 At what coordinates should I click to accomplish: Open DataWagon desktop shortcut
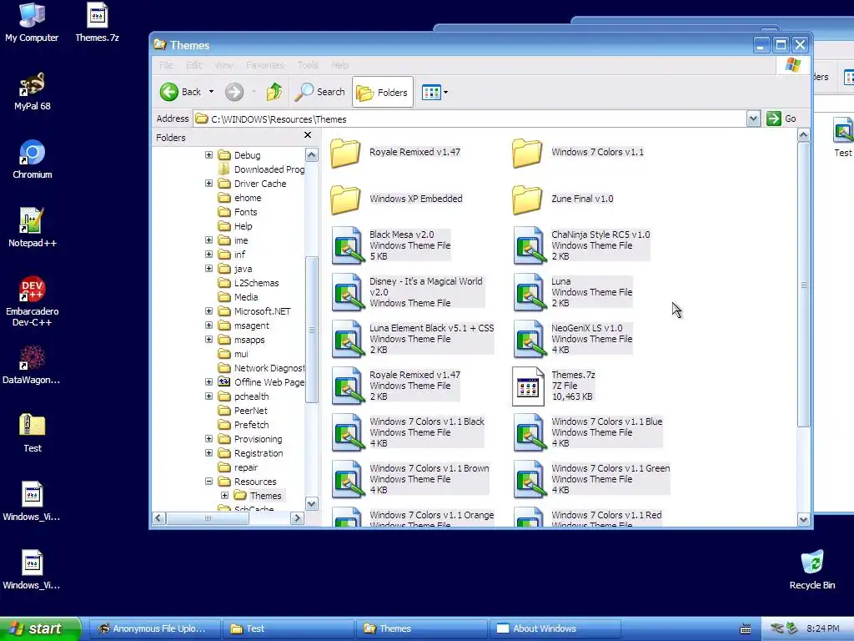32,365
